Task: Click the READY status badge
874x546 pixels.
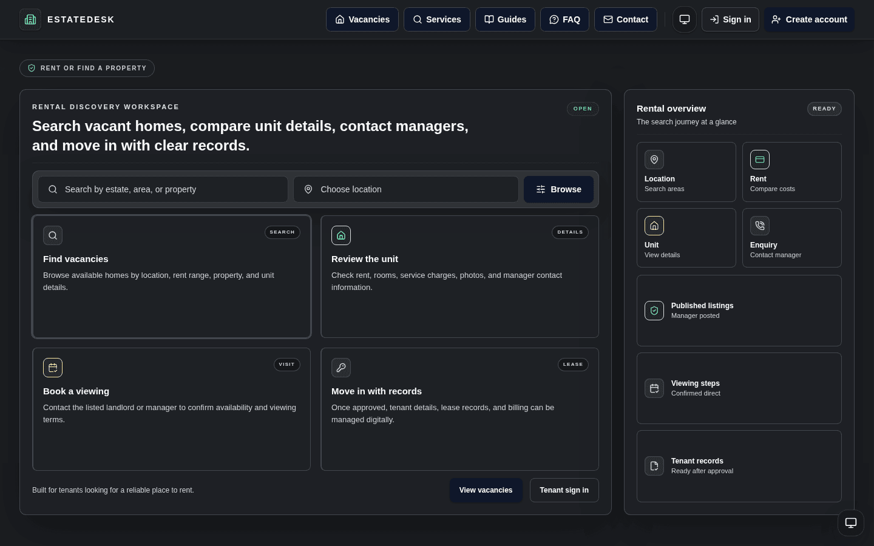Action: pos(824,109)
